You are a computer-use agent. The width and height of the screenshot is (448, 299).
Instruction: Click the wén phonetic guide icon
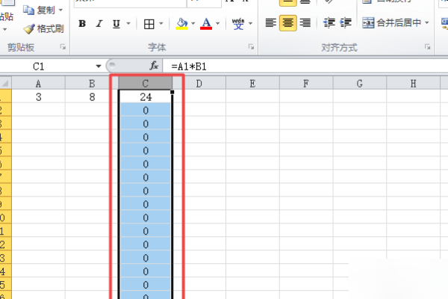pyautogui.click(x=238, y=24)
